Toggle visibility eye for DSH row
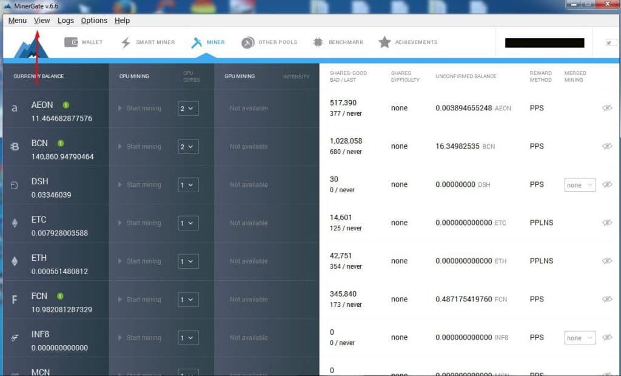The image size is (621, 376). tap(607, 184)
